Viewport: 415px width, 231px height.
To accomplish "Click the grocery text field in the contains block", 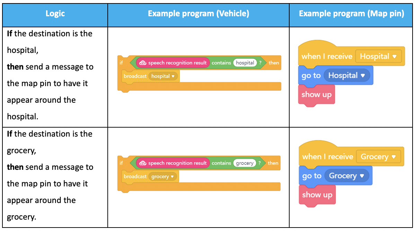I will [x=245, y=163].
